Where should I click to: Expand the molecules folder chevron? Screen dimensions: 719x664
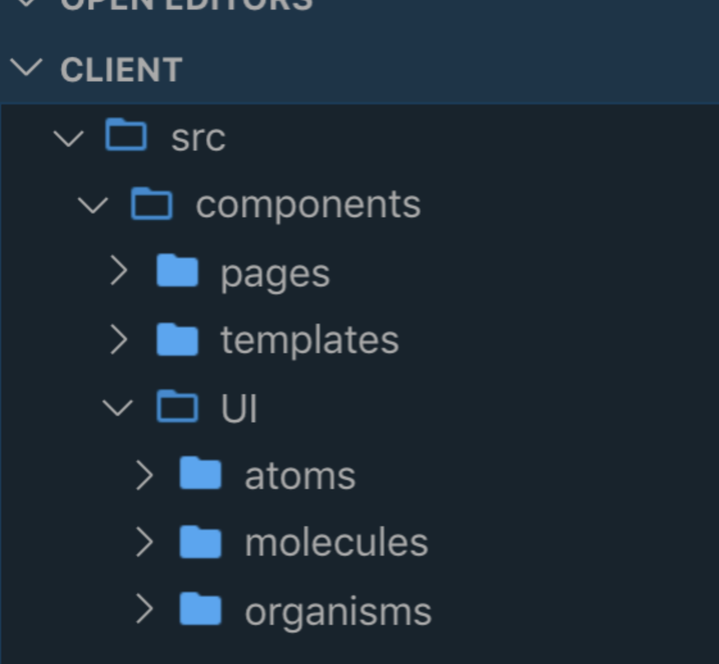coord(144,542)
